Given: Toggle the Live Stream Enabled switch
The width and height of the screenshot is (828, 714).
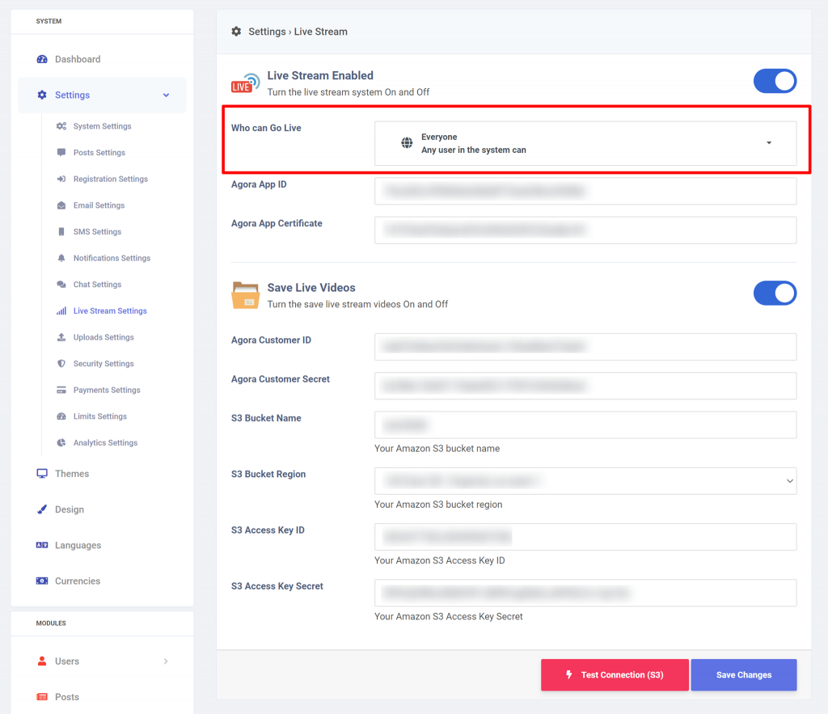Looking at the screenshot, I should pos(775,81).
